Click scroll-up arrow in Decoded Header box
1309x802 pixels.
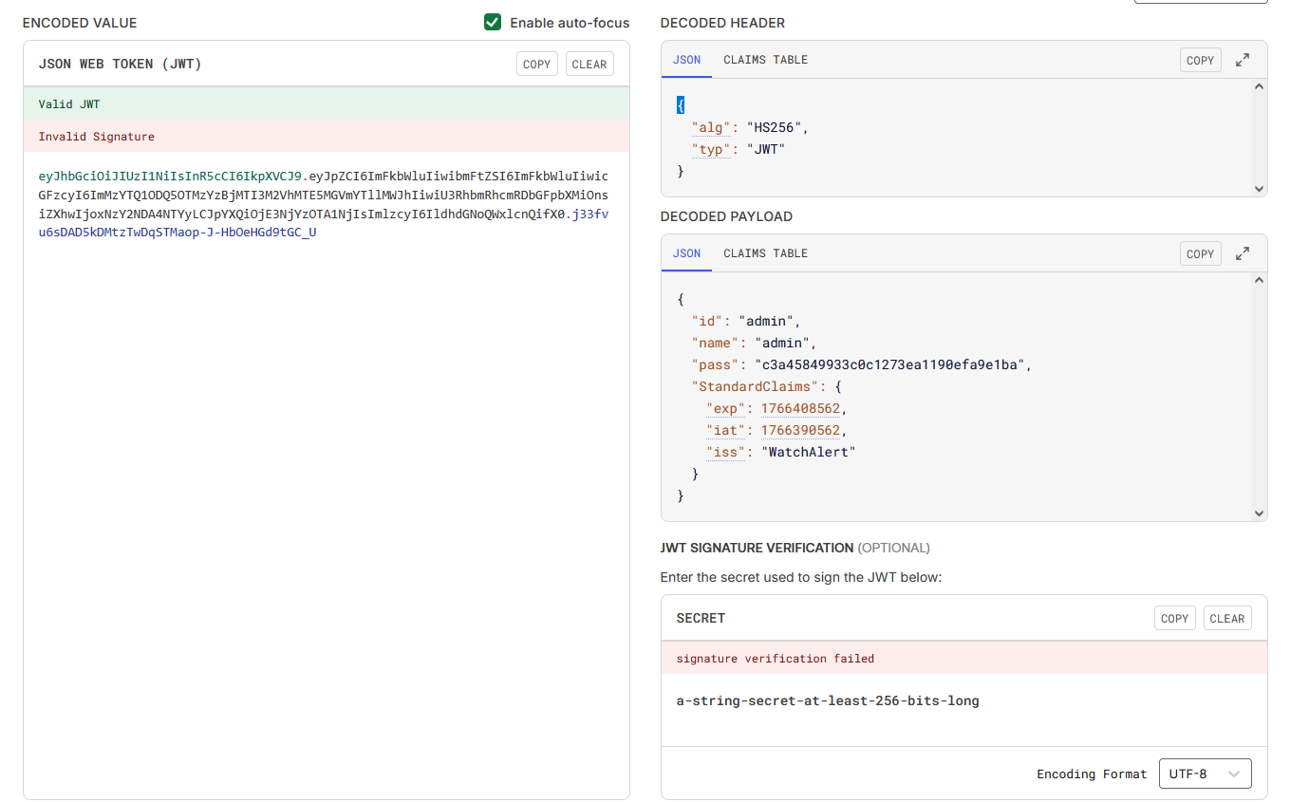(1259, 87)
